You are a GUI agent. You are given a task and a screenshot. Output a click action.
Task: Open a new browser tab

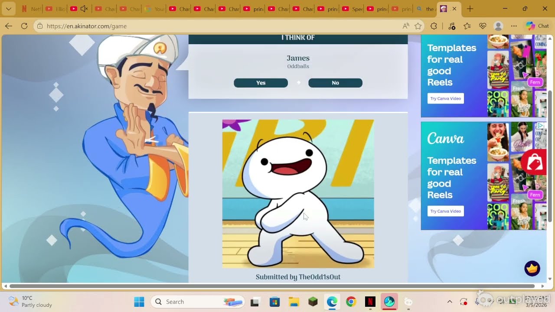(x=470, y=9)
